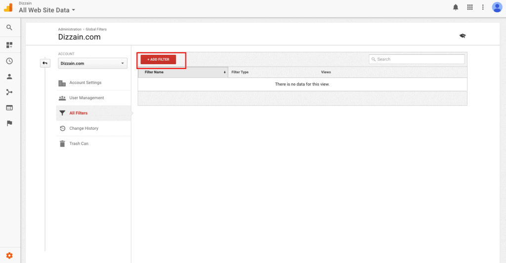The image size is (506, 263).
Task: Open the Dizzain.com account dropdown
Action: coord(92,63)
